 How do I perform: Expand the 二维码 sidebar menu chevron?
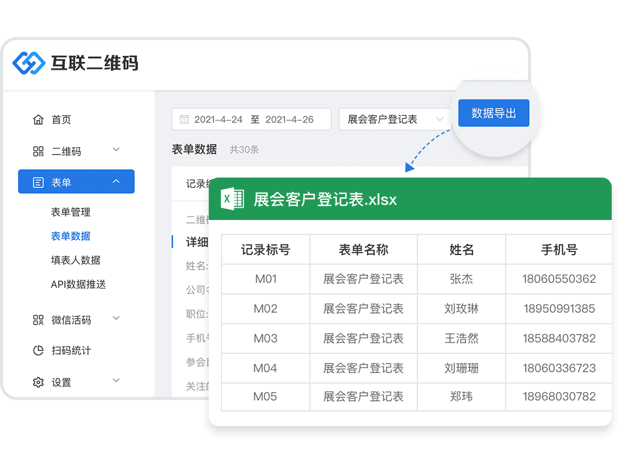click(117, 150)
